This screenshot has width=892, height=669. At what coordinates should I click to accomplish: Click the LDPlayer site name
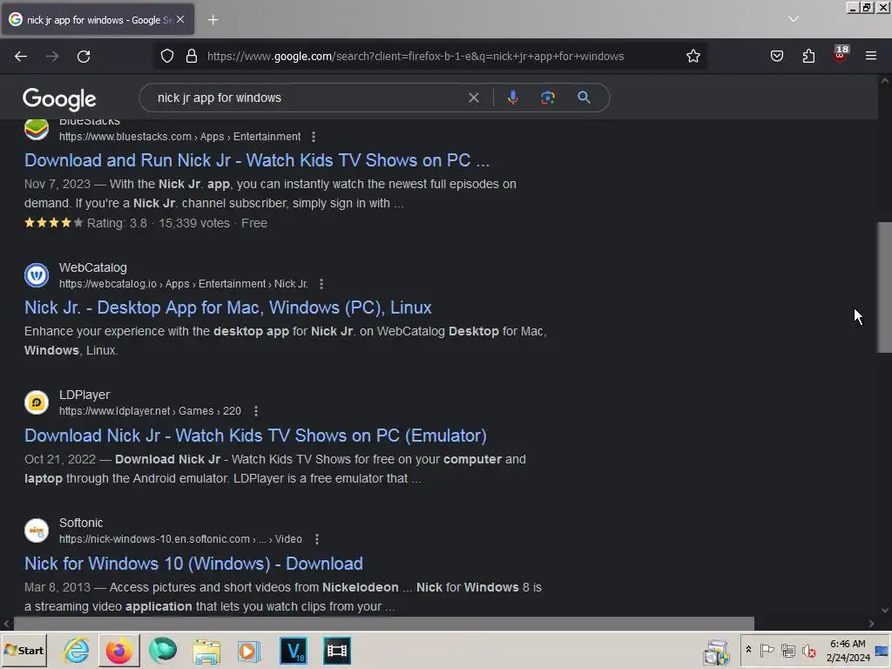click(84, 395)
